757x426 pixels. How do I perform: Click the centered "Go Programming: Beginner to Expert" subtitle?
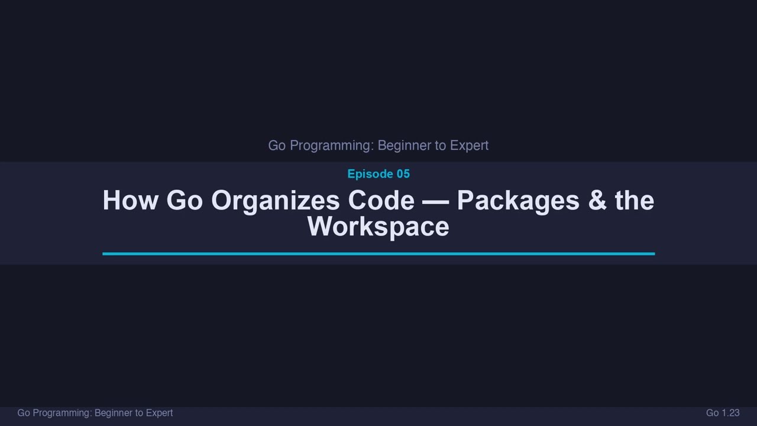click(x=378, y=146)
